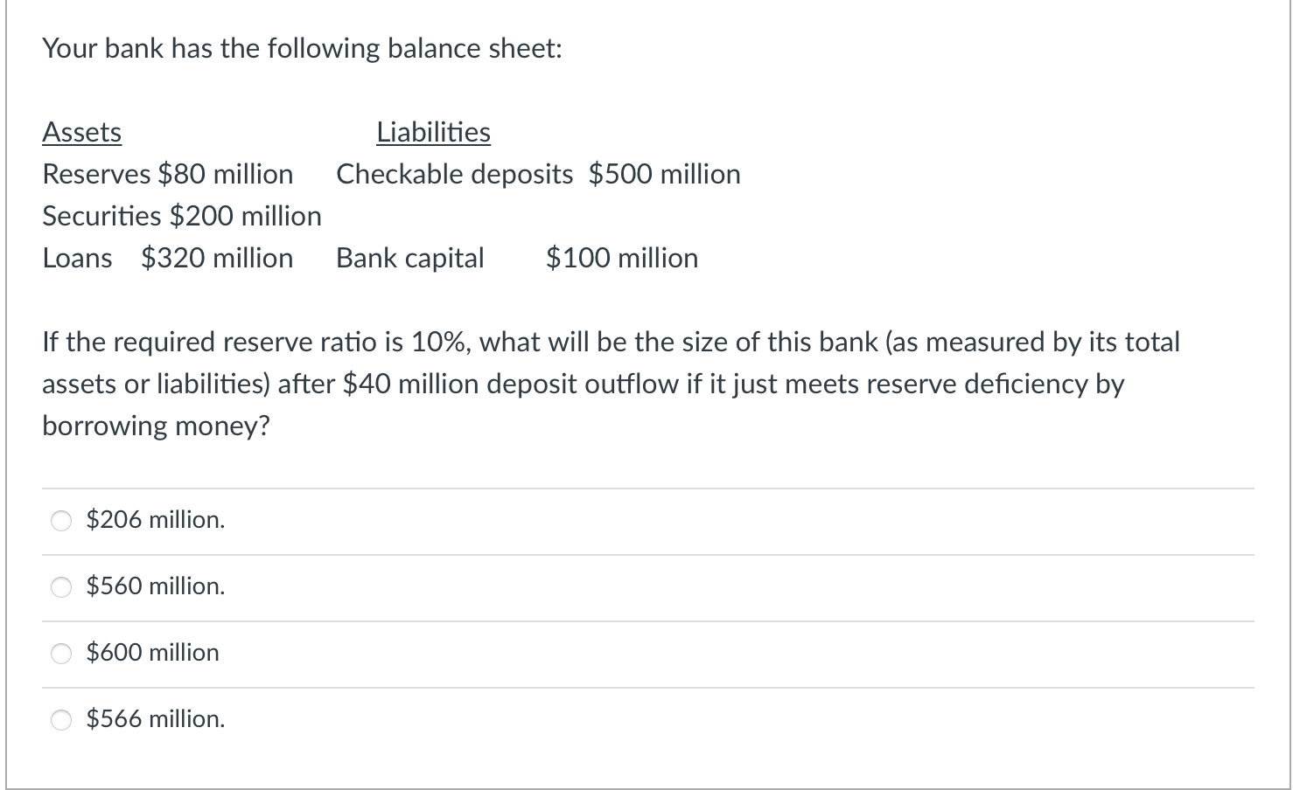
Task: Click the Checkable deposits $500 million text
Action: (538, 174)
